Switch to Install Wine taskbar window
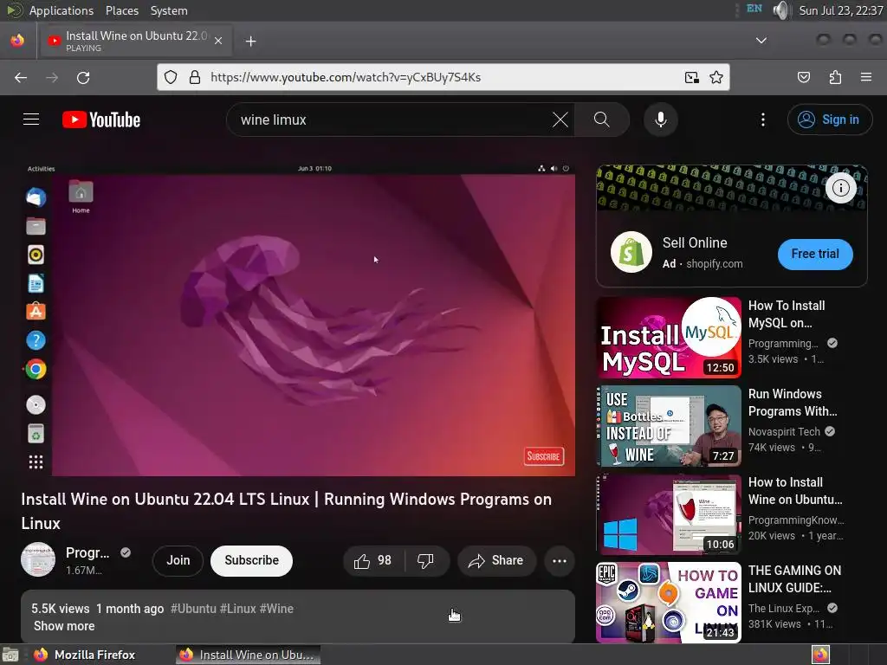 [x=248, y=655]
